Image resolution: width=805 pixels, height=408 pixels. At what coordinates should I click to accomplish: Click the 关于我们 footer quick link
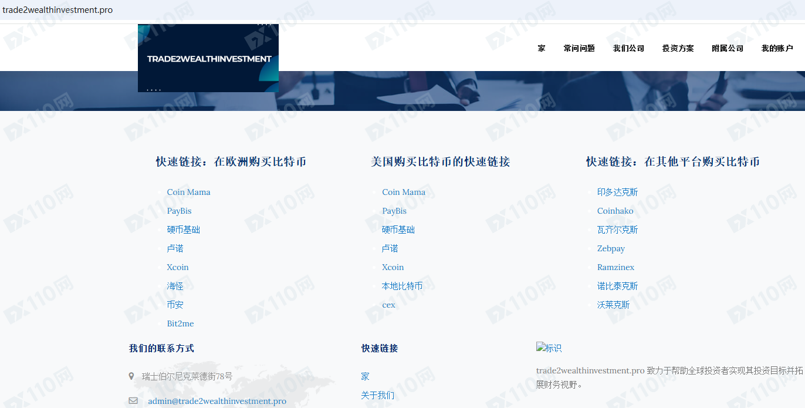[x=377, y=395]
